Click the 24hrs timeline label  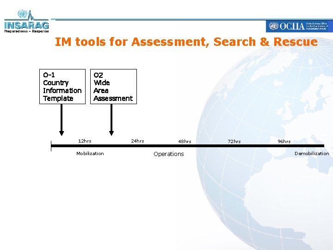pyautogui.click(x=137, y=141)
